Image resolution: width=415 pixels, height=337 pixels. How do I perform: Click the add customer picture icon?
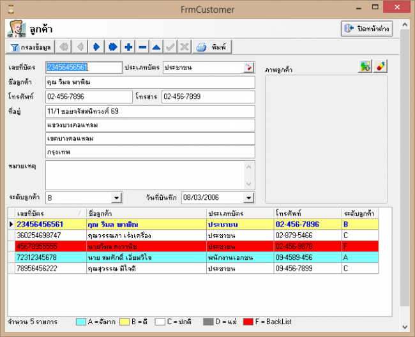click(365, 67)
